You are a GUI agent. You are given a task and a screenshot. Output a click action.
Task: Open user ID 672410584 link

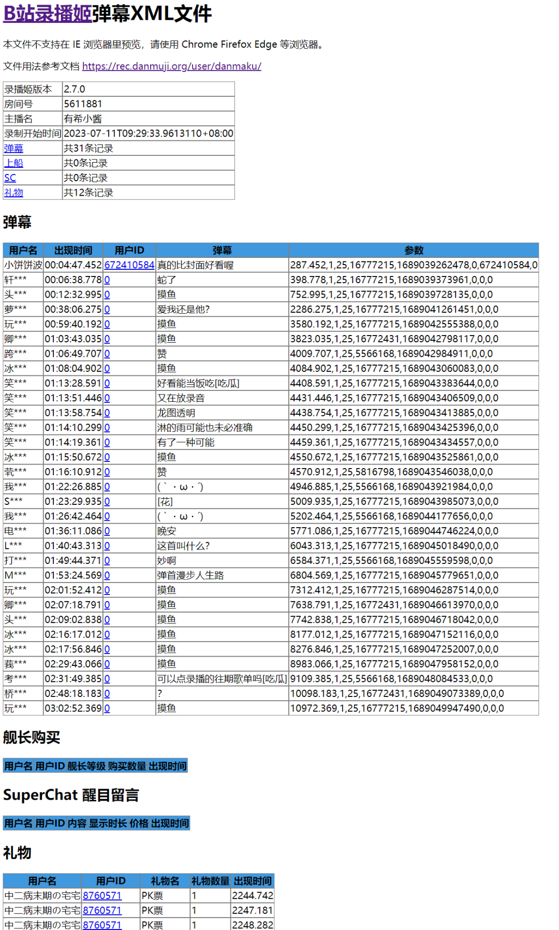point(129,265)
